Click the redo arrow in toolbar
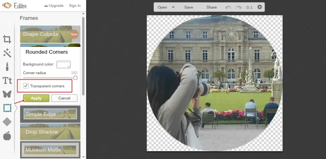 pos(238,7)
